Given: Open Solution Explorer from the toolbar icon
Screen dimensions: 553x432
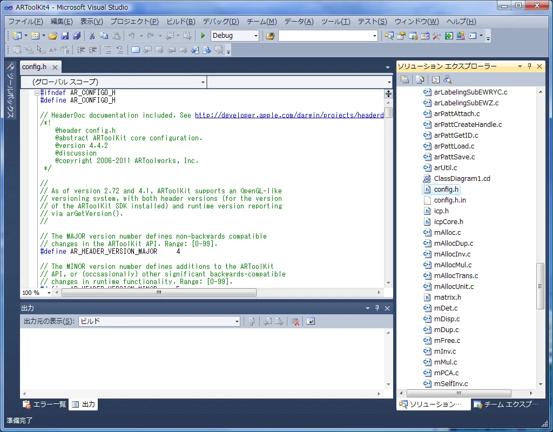Looking at the screenshot, I should pyautogui.click(x=389, y=36).
